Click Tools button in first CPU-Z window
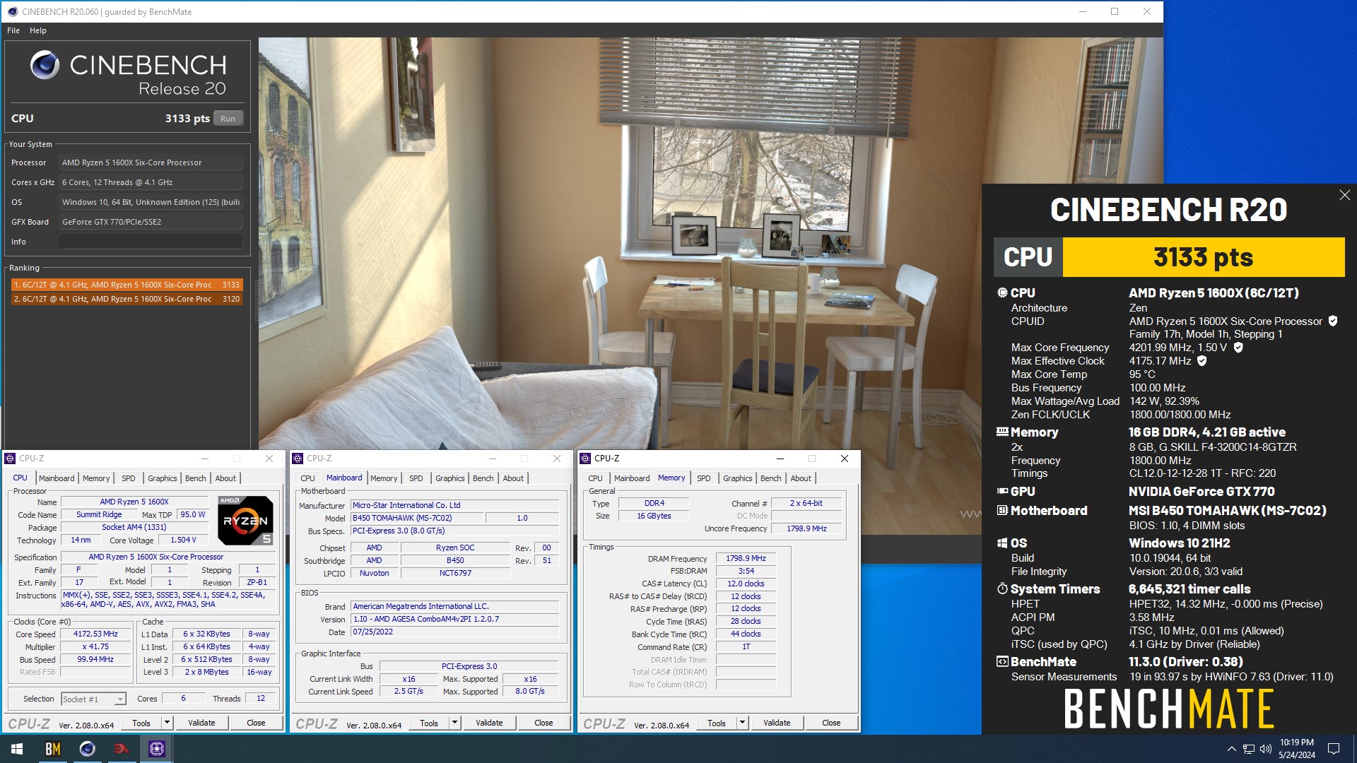 pyautogui.click(x=141, y=723)
